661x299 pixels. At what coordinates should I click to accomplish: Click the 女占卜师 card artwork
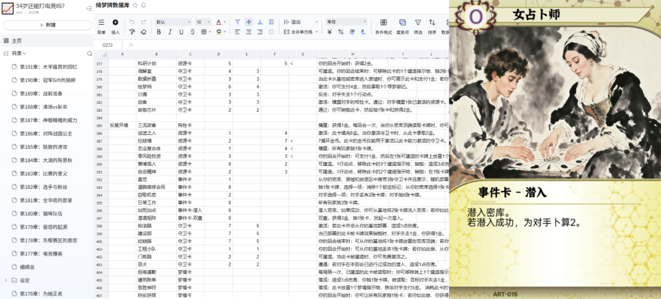tap(555, 104)
